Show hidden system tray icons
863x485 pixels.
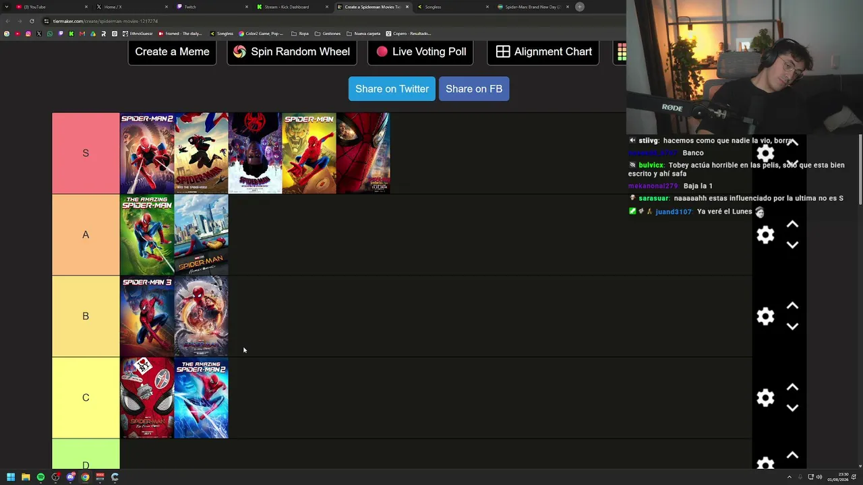point(789,477)
